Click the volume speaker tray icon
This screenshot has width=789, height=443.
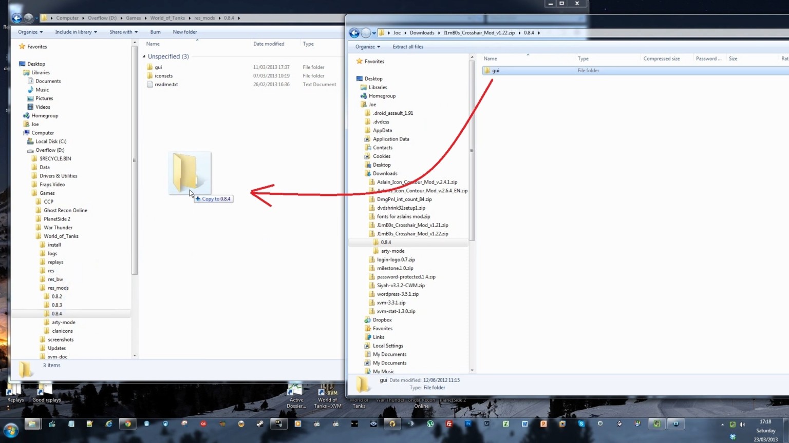pos(742,425)
